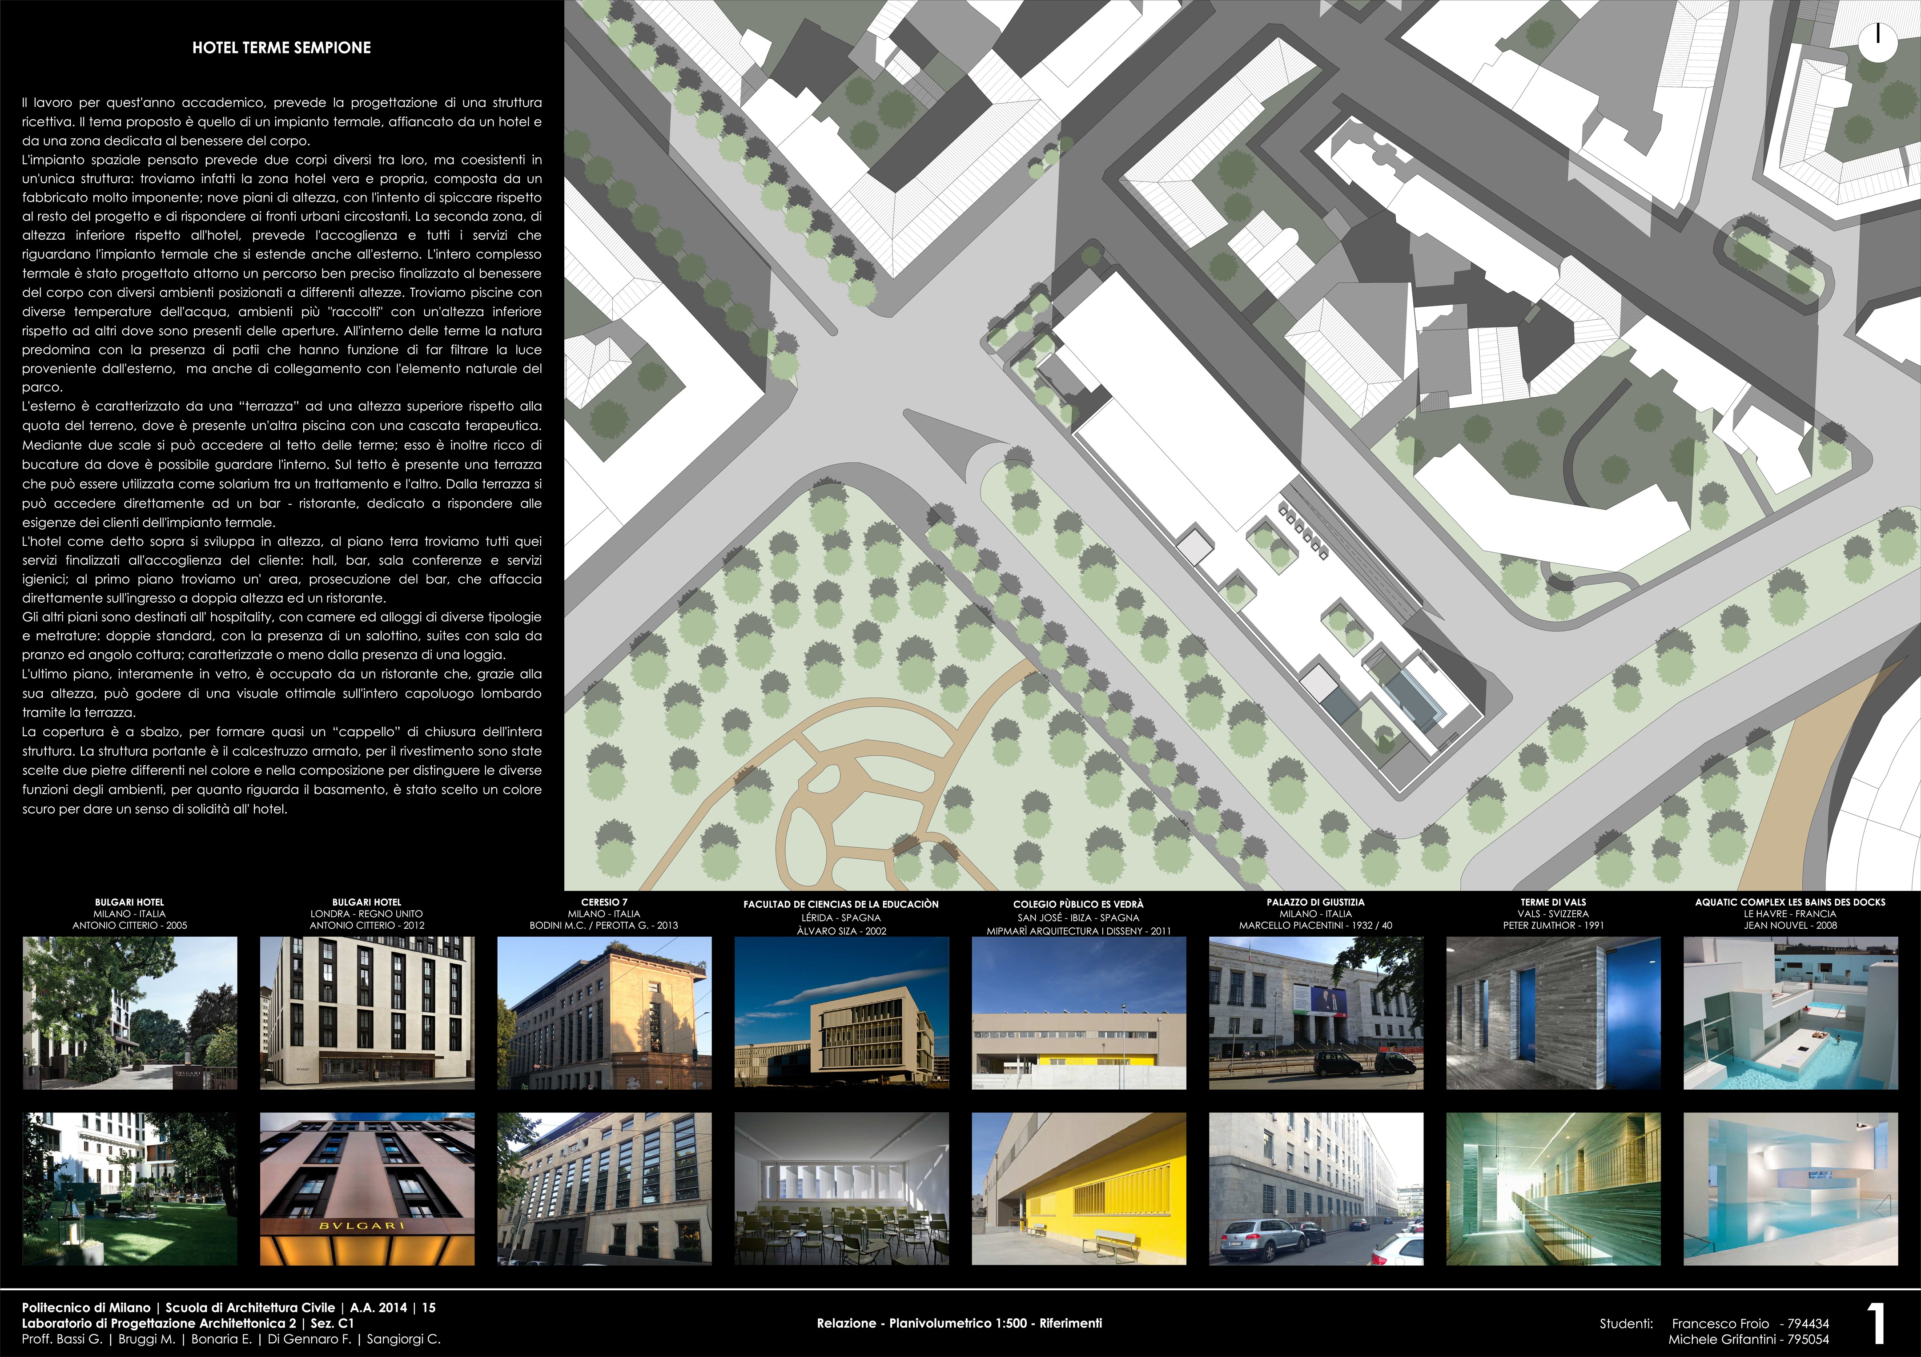Viewport: 1921px width, 1357px height.
Task: Click the 'TERME DI VALS' heading
Action: 1553,902
